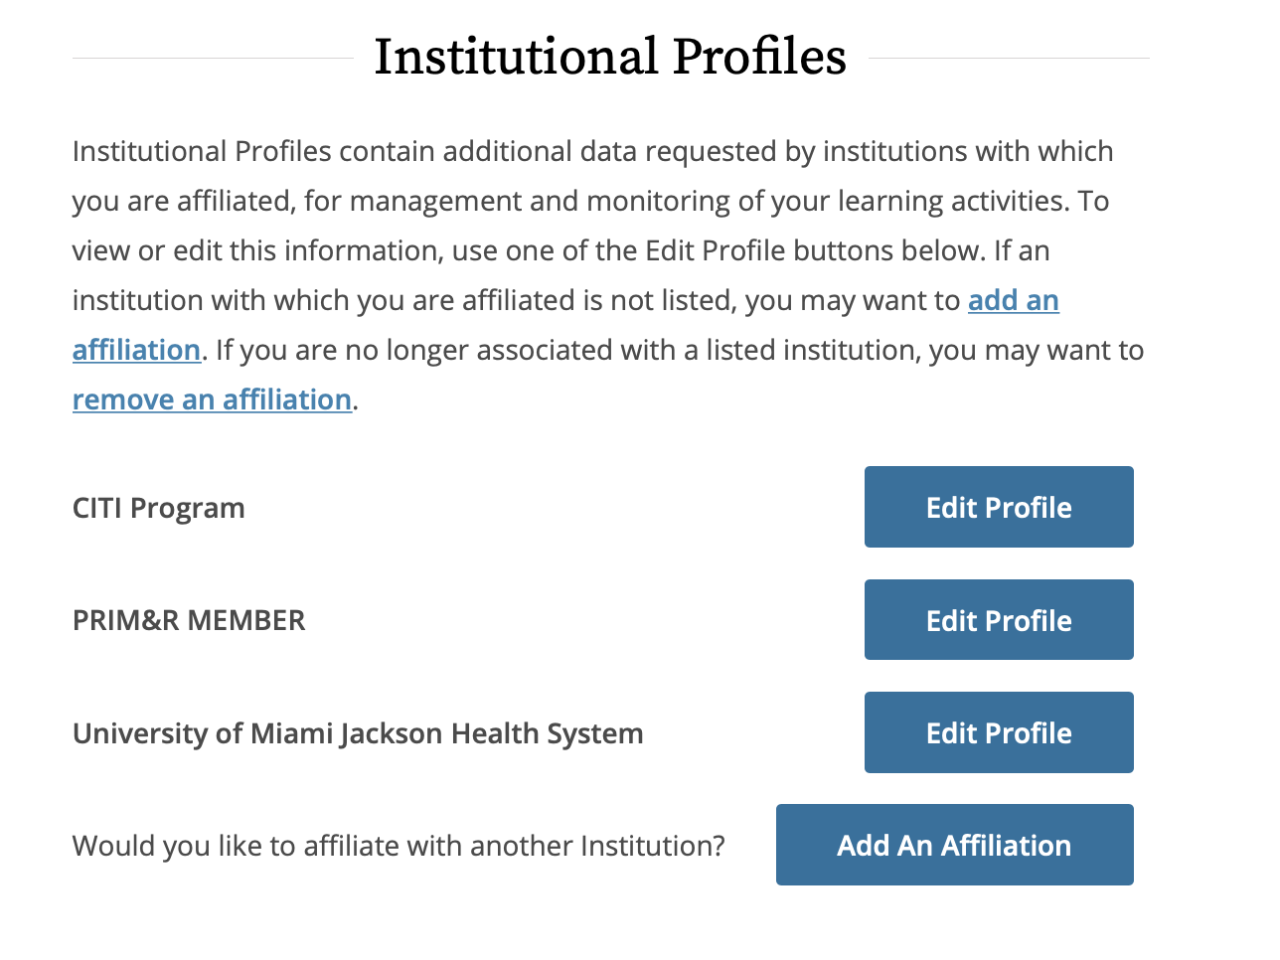
Task: Click the divider line left of the heading
Action: coord(212,59)
